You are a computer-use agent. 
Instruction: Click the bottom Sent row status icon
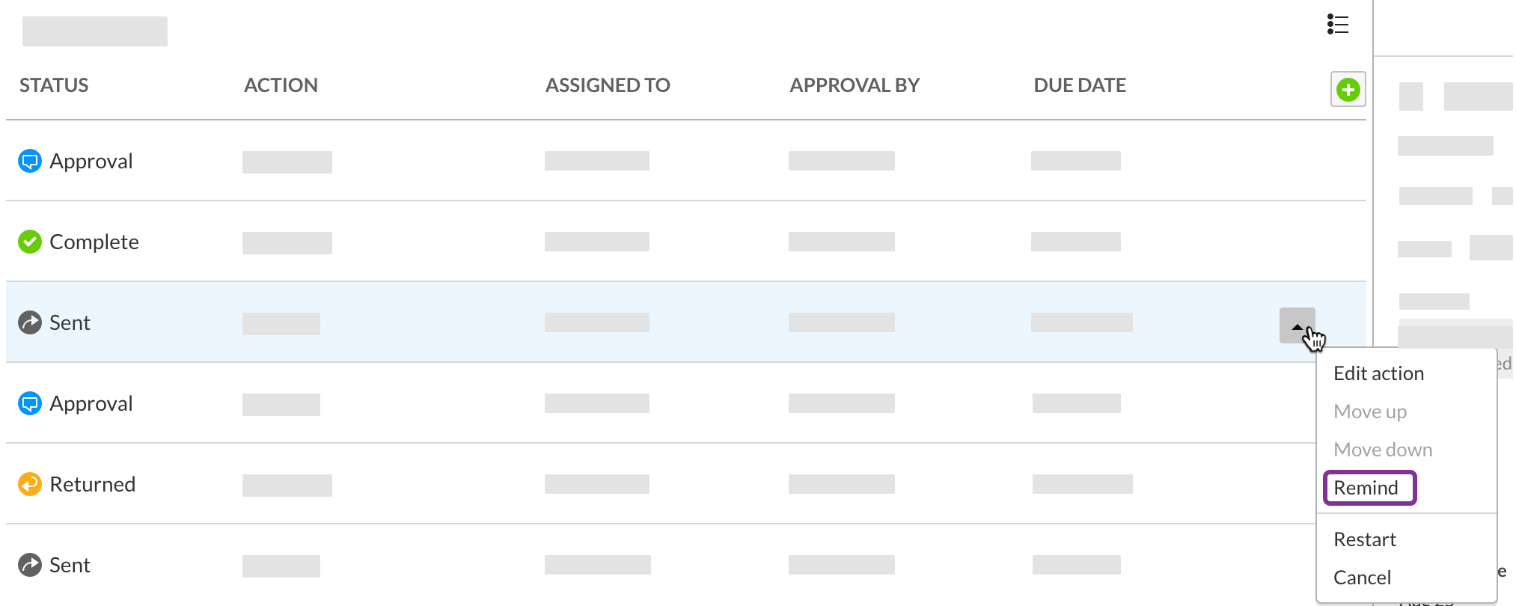click(30, 565)
